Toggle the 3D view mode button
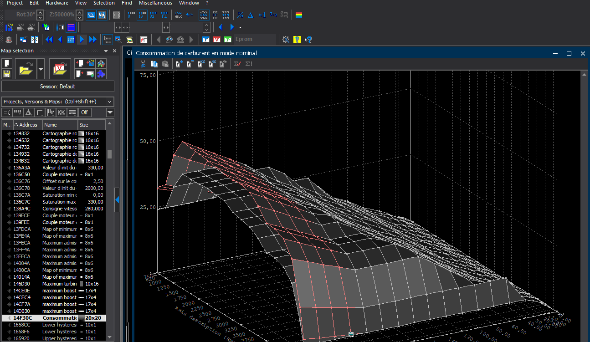Viewport: 590px width, 342px height. (91, 15)
